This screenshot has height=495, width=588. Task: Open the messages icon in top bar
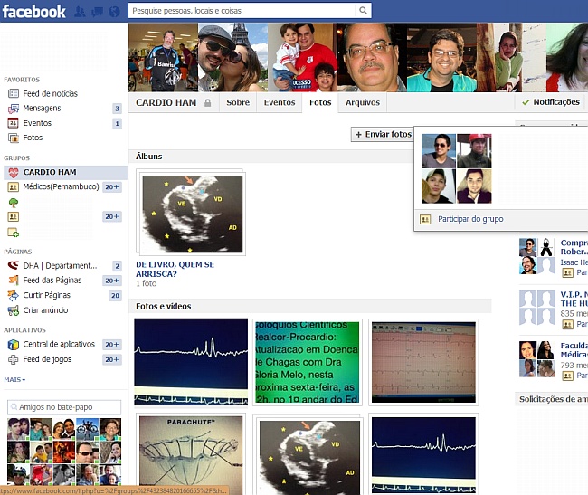click(x=96, y=12)
